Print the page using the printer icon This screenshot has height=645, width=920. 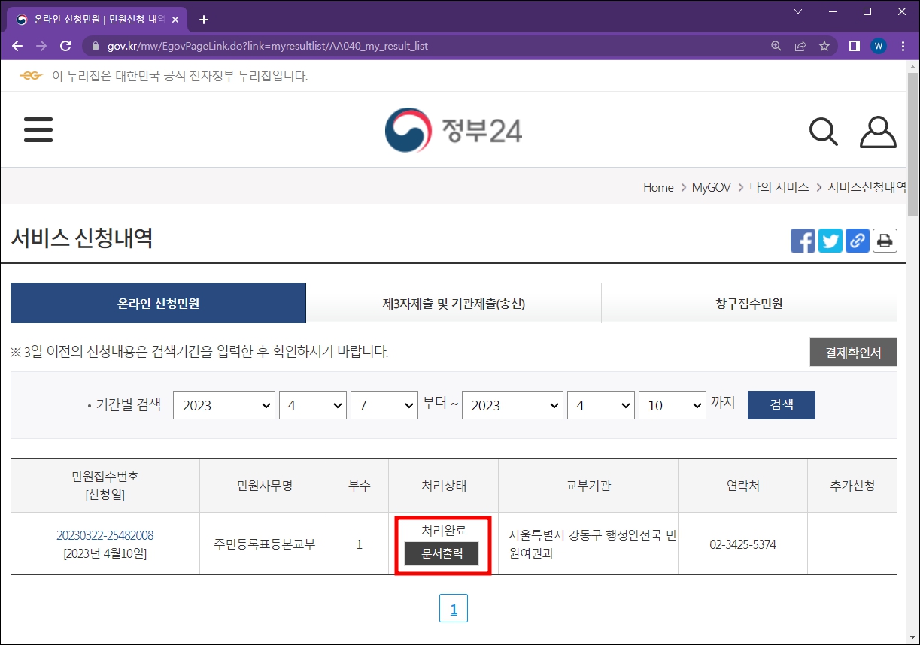885,240
